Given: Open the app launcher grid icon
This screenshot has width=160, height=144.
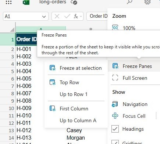Looking at the screenshot, I should click(x=8, y=2).
